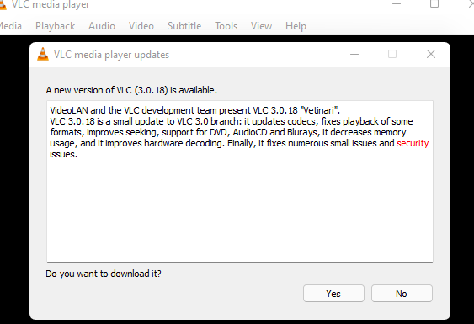Screen dimensions: 474x324
Task: Decline the update with the No button
Action: pos(402,294)
